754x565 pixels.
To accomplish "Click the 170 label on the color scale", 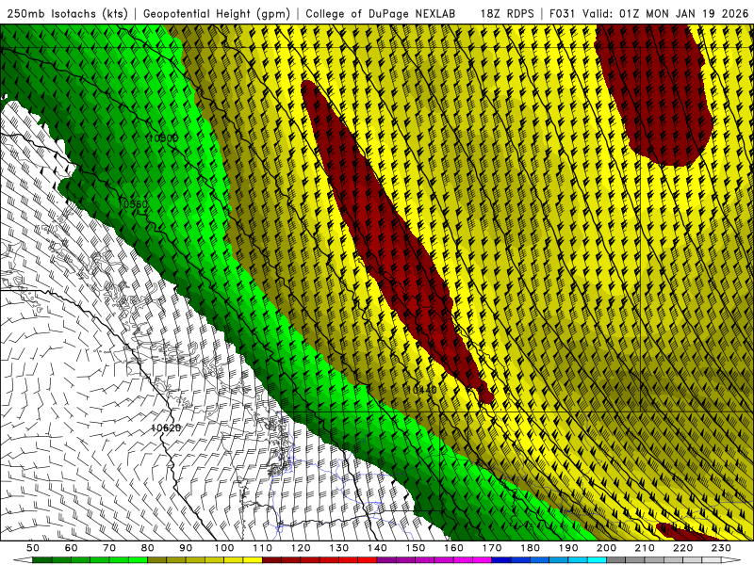I will (x=492, y=548).
